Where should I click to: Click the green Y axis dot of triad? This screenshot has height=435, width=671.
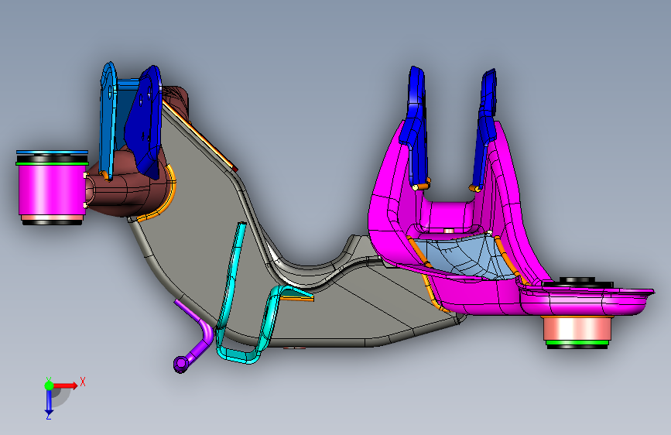pyautogui.click(x=50, y=385)
